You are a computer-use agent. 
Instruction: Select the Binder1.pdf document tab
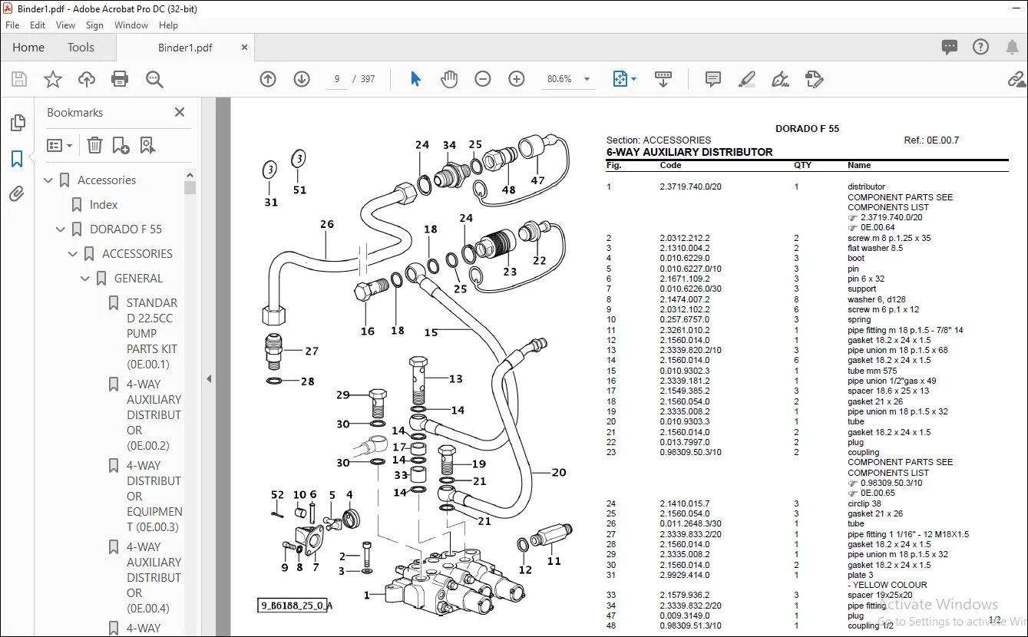185,48
